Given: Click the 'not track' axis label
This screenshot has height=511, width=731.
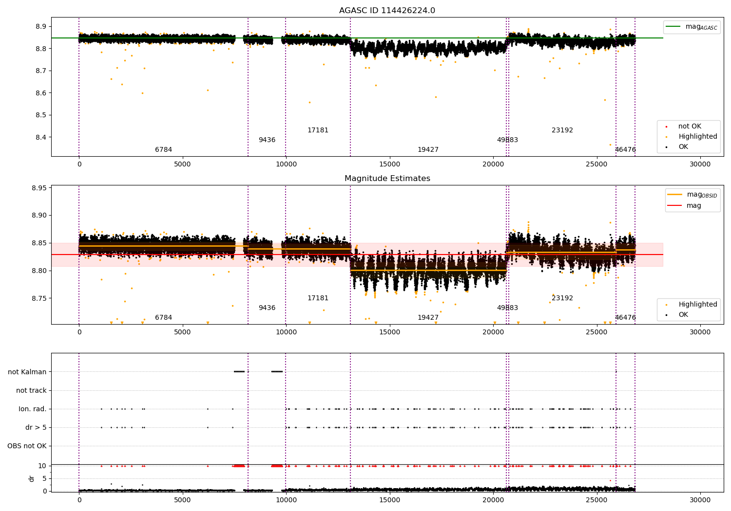Looking at the screenshot, I should point(31,391).
